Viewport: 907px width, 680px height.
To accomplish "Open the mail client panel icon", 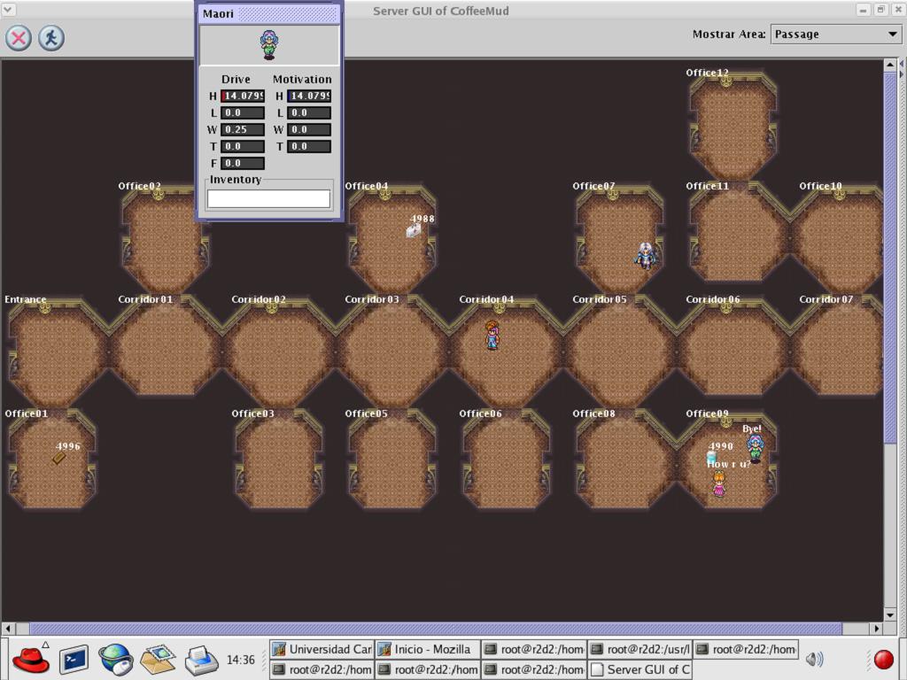I will coord(158,660).
